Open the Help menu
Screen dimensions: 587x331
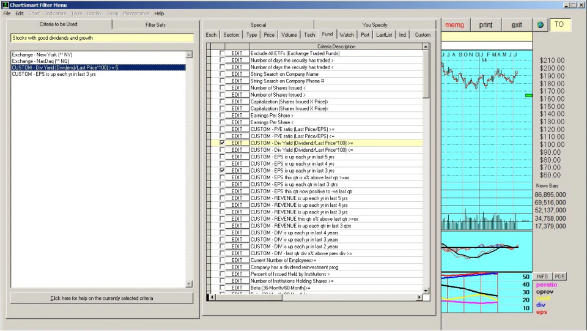[x=159, y=13]
